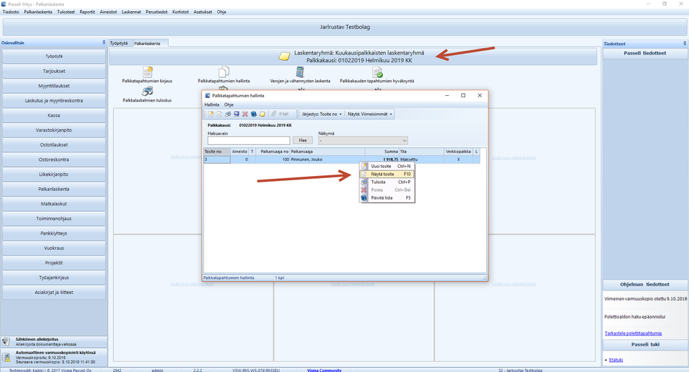Open the Asetukset menu
Viewport: 689px width, 372px height.
coord(203,12)
